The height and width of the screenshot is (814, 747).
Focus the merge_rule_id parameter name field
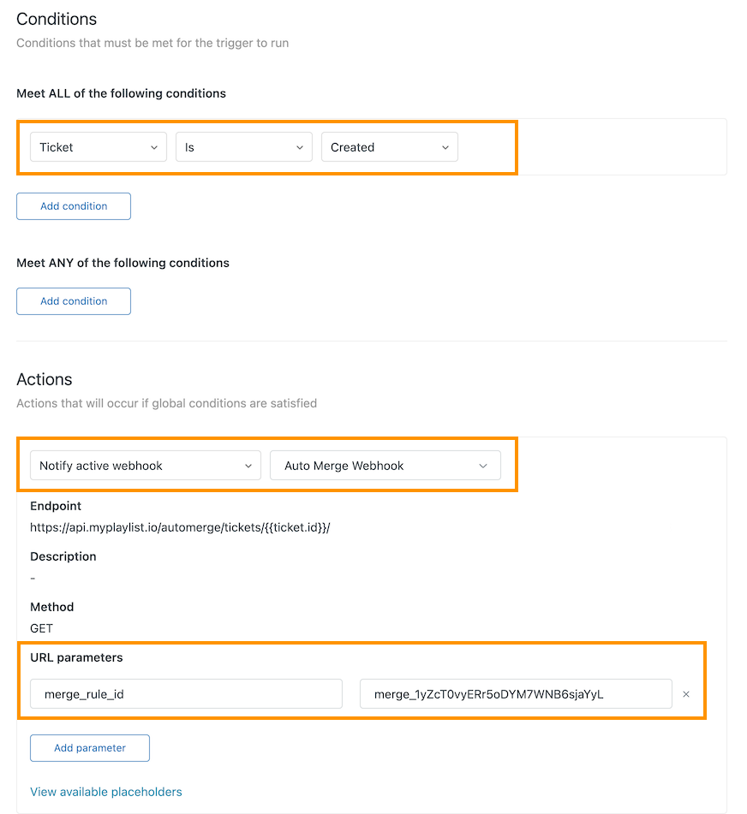tap(186, 694)
